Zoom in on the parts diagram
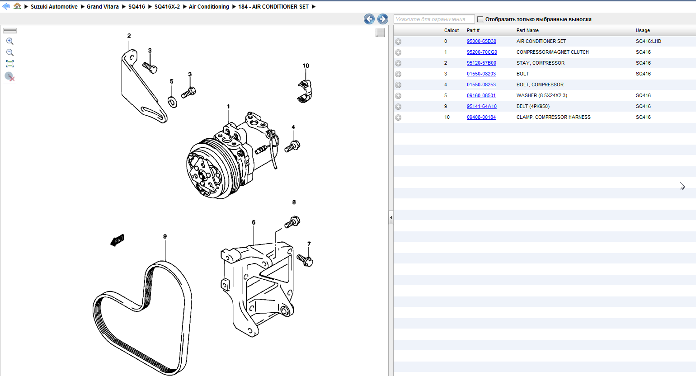 [10, 41]
